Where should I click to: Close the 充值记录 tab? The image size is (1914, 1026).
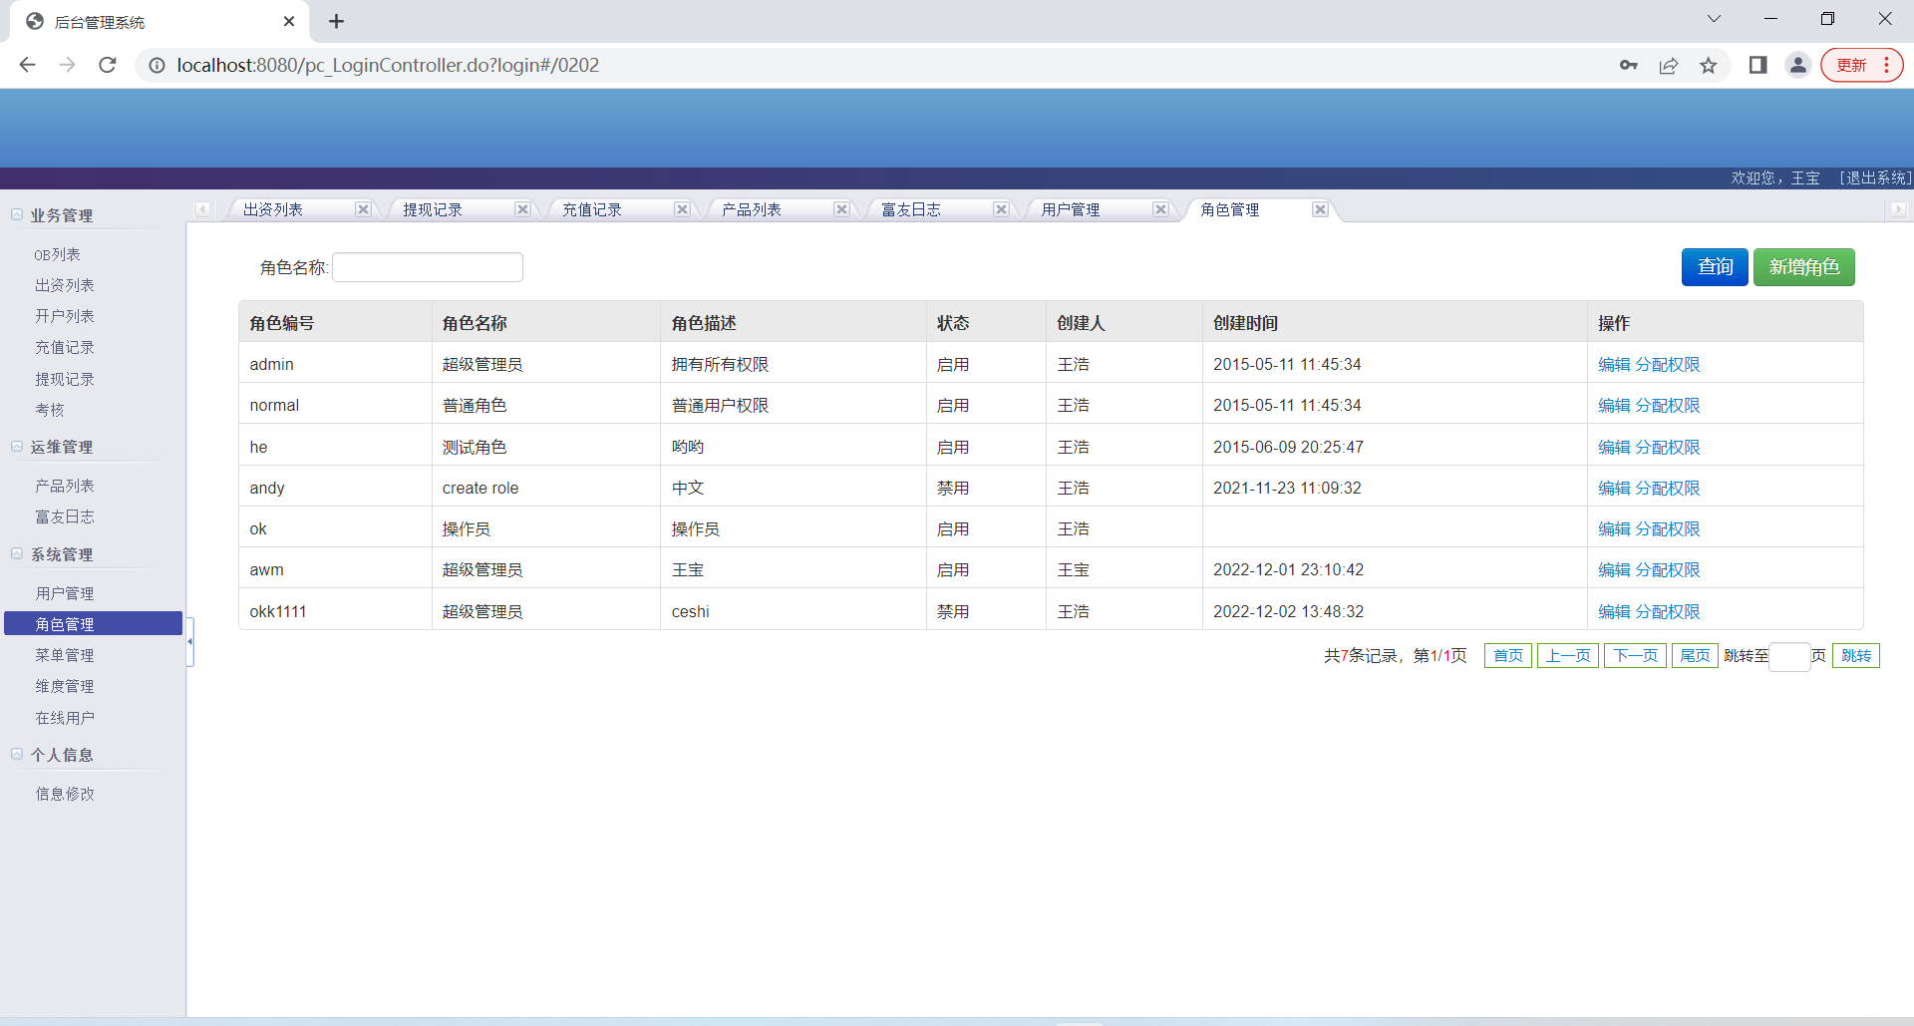[682, 209]
